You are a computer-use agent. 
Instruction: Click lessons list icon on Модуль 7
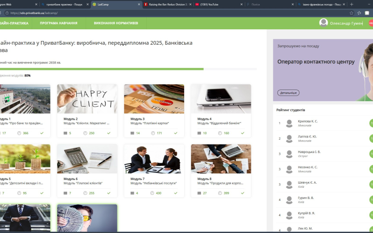point(132,193)
